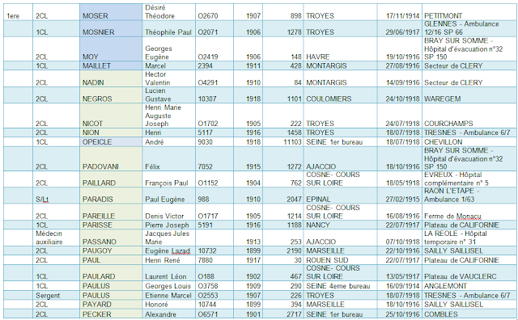The image size is (518, 320).
Task: Select first name Lucien Gustave
Action: [x=158, y=95]
